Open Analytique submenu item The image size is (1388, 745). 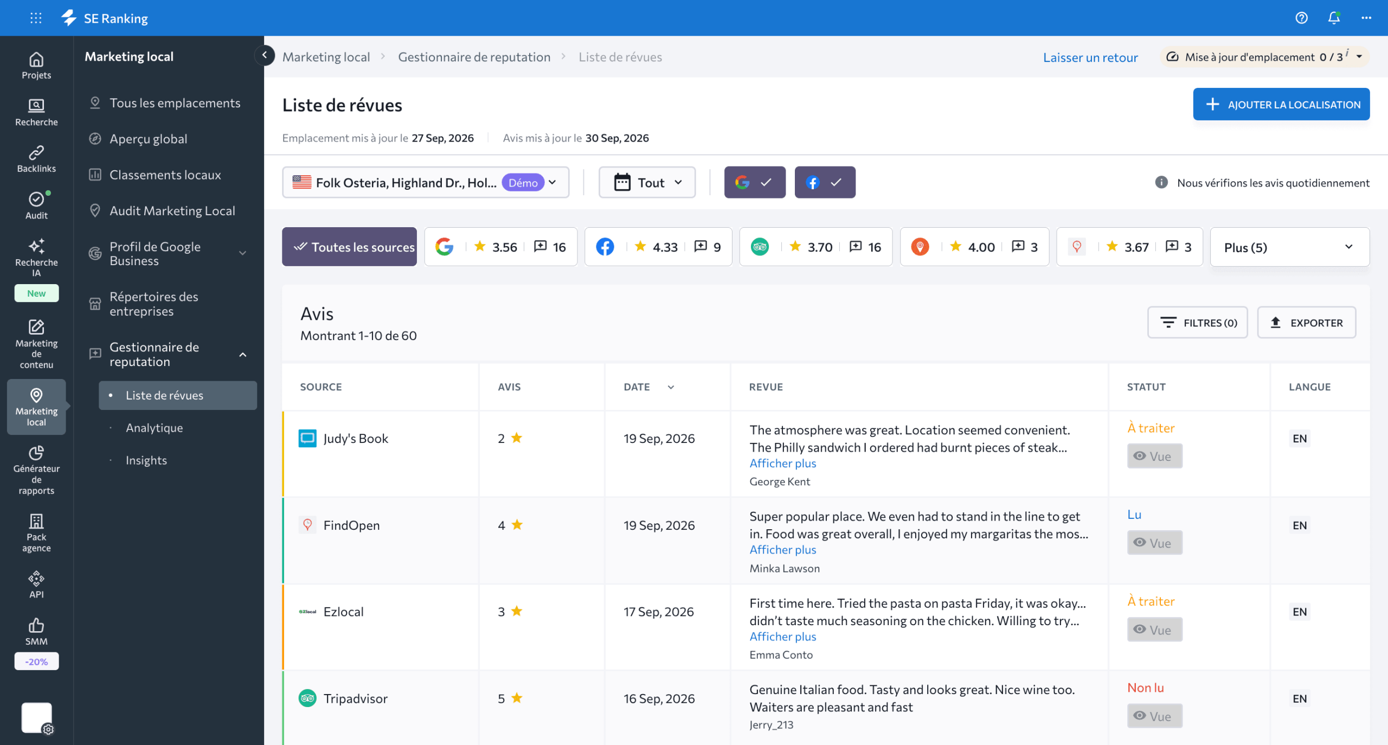tap(154, 427)
